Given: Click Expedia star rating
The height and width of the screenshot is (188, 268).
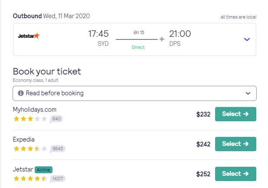Looking at the screenshot, I should [30, 149].
